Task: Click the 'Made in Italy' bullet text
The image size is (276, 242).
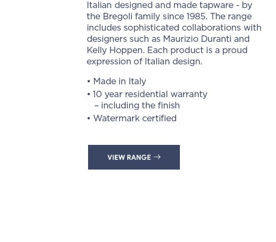Action: click(x=120, y=82)
